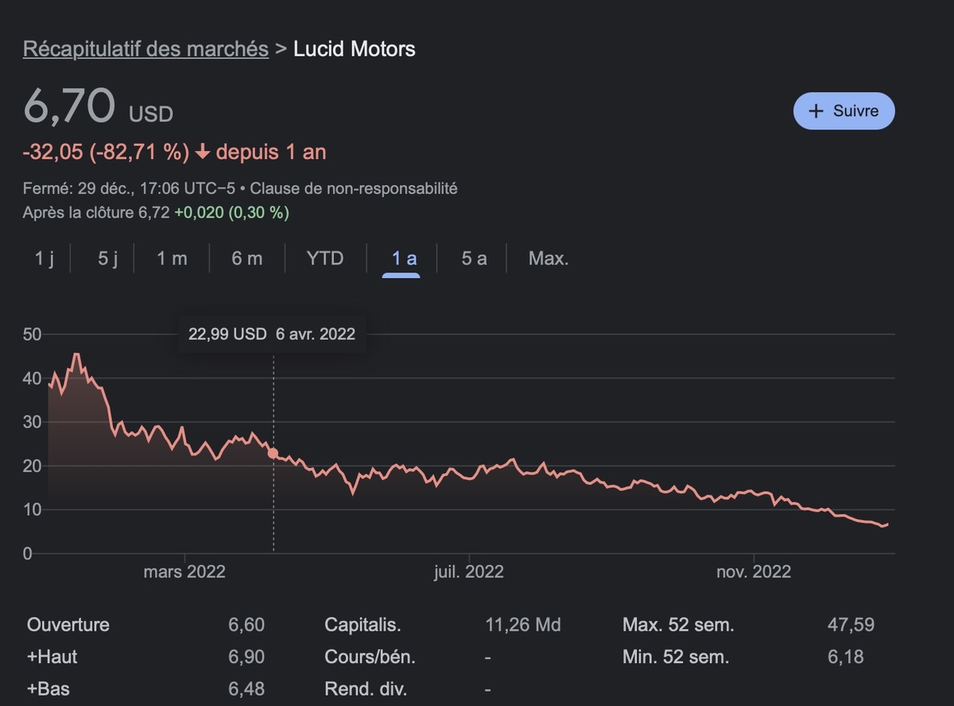Click the Capitalis. label

(x=363, y=625)
